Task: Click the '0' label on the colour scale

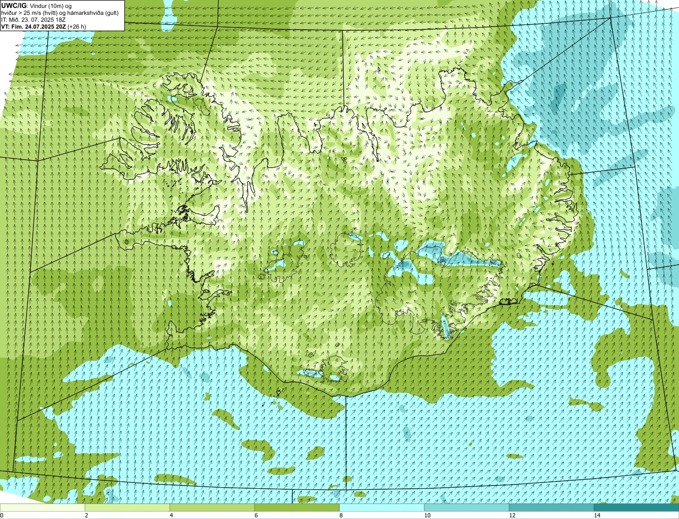Action: pyautogui.click(x=2, y=515)
